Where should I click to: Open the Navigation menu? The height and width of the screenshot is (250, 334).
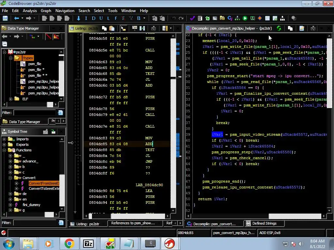tap(65, 11)
